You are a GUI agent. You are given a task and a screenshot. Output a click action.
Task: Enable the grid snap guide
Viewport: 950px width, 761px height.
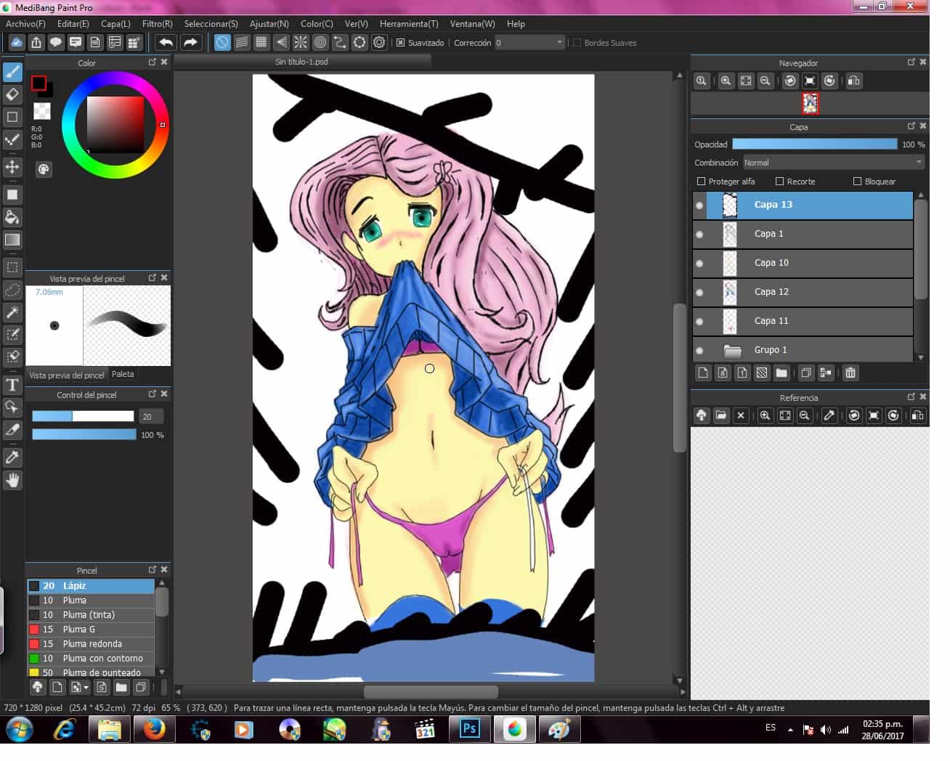click(x=261, y=42)
